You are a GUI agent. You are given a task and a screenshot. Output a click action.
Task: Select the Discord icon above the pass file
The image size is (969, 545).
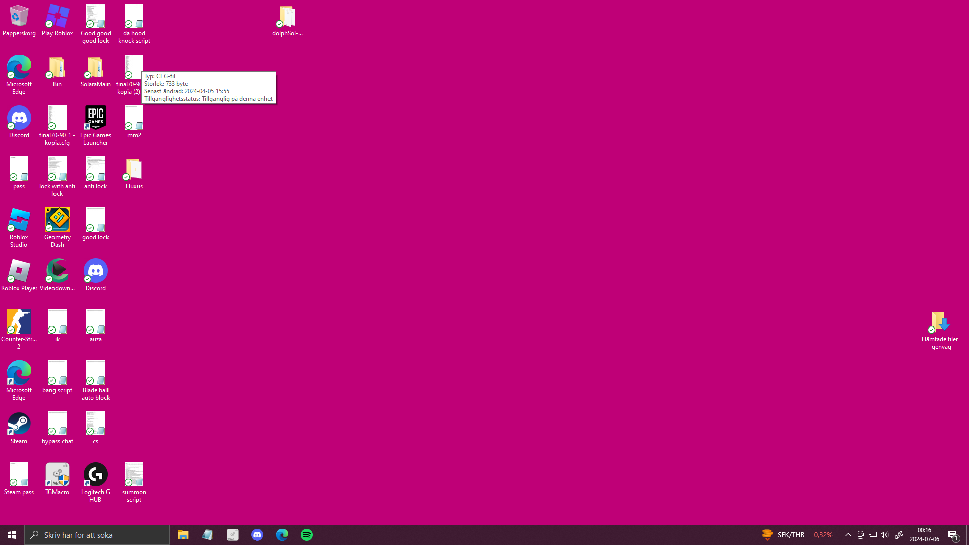coord(19,123)
